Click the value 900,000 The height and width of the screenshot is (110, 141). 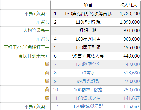tap(131, 39)
